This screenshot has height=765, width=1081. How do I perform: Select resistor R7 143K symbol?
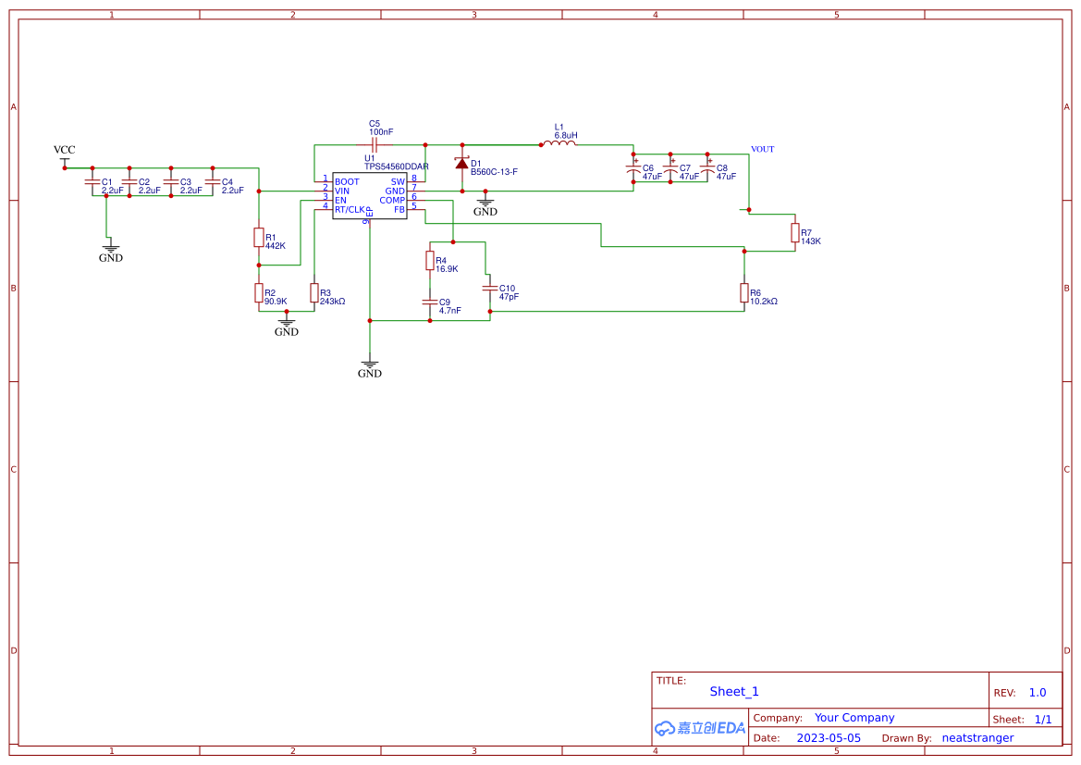796,234
